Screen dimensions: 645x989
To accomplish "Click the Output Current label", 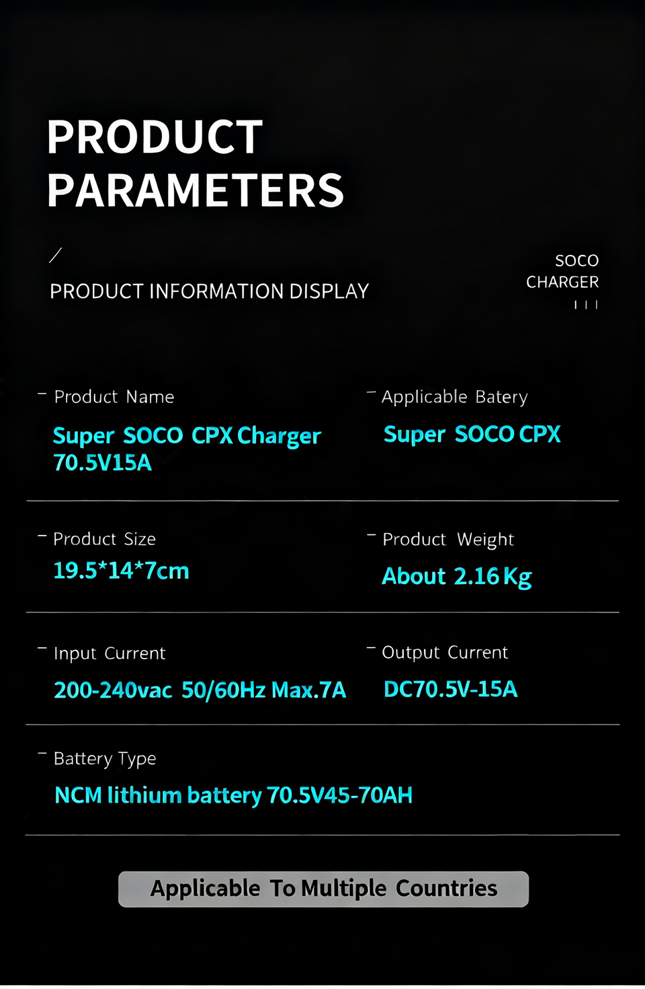I will point(445,653).
